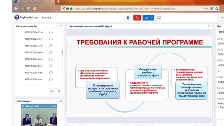This screenshot has width=224, height=126.
Task: Maximize the Веб-камеры panel
Action: pos(61,101)
